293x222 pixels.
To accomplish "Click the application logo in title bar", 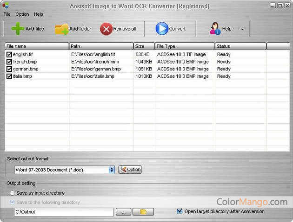I will tap(6, 6).
